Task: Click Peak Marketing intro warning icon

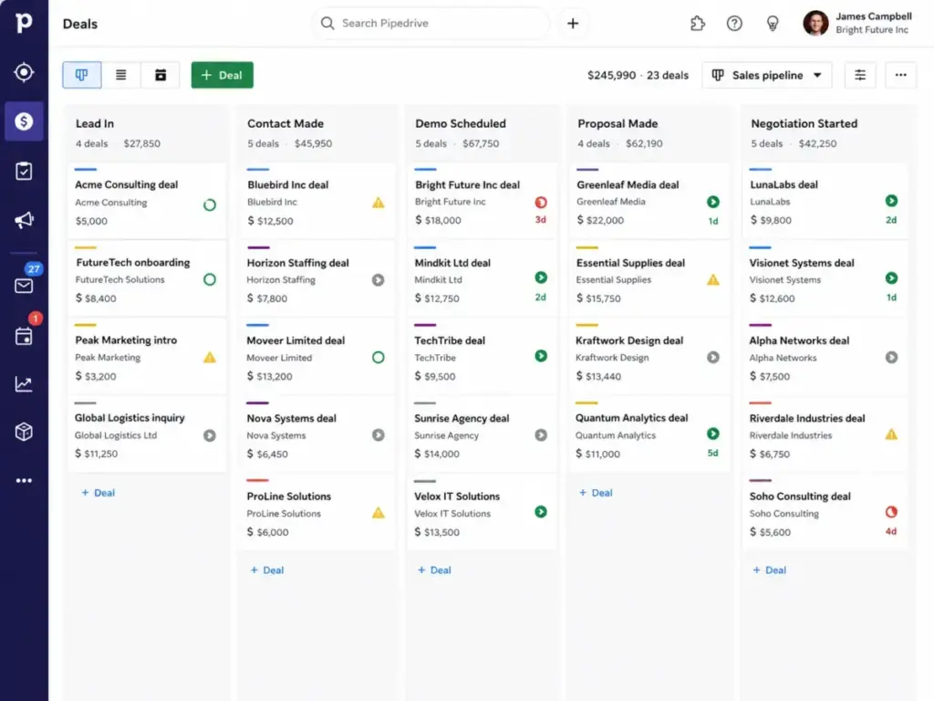Action: [x=210, y=358]
